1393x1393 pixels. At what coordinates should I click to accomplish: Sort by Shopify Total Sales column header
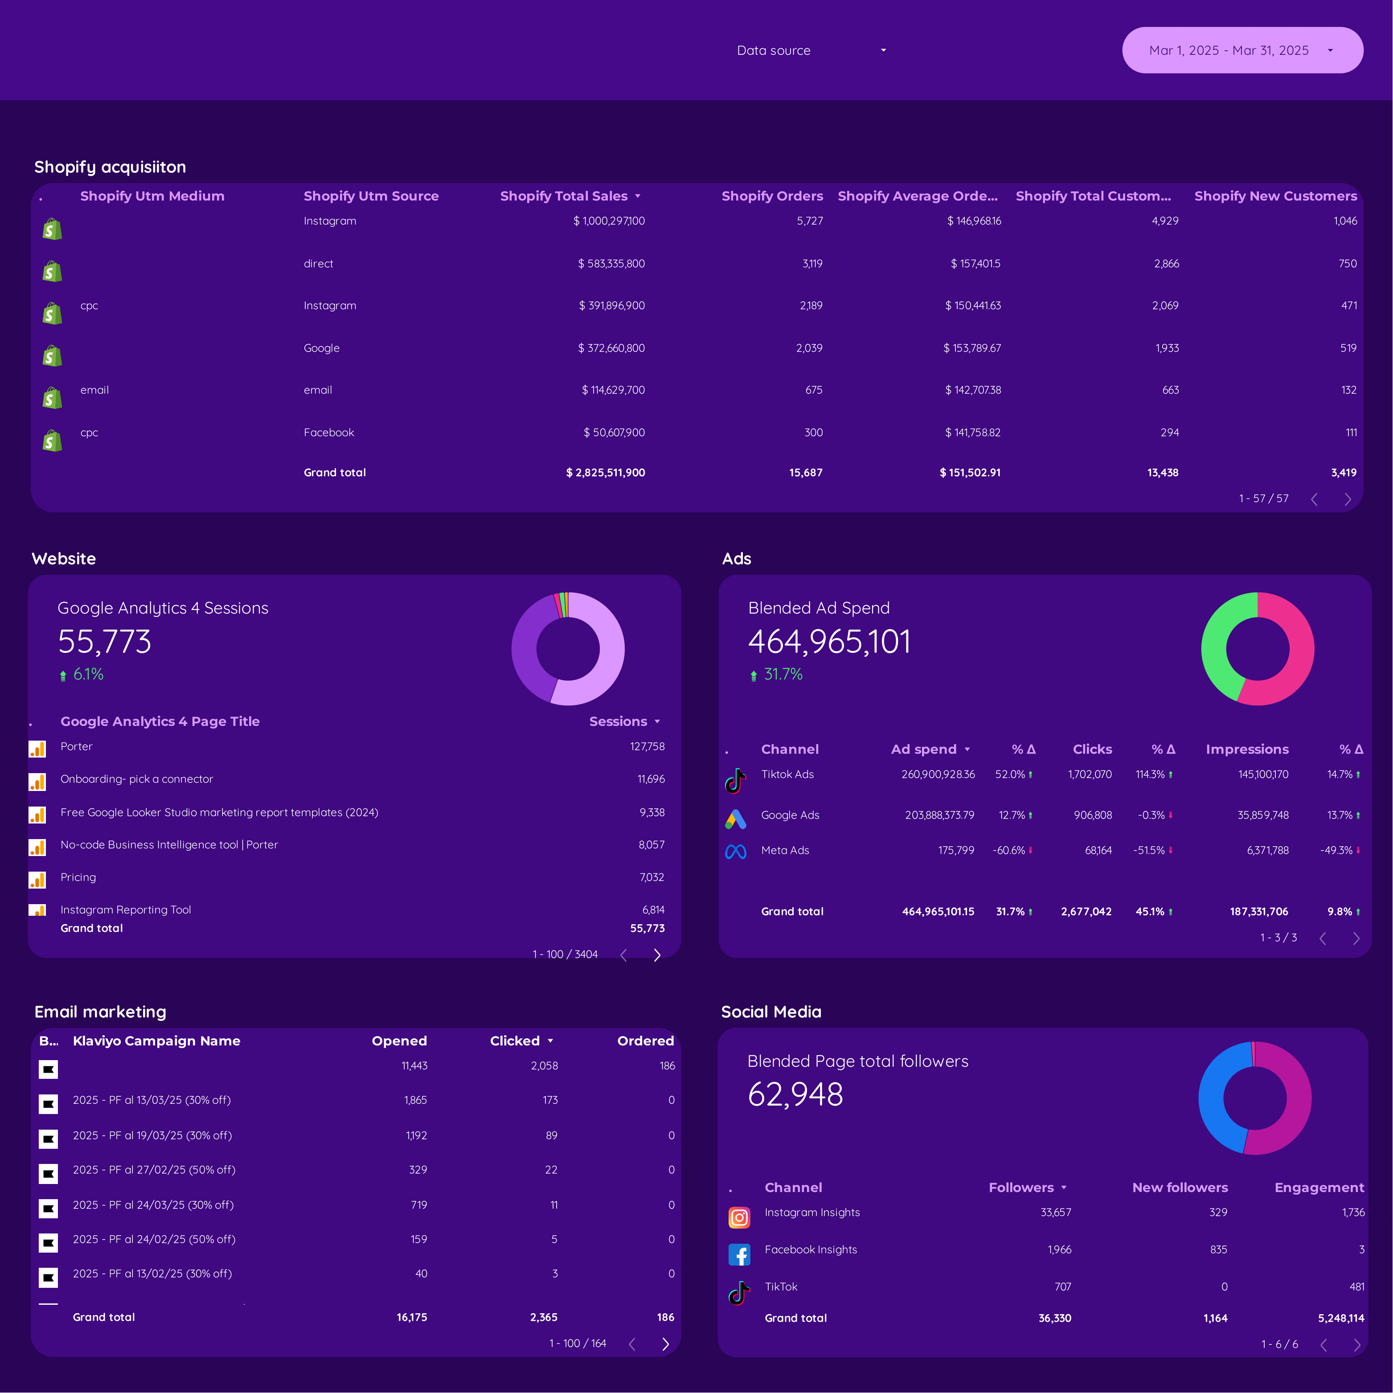coord(564,196)
